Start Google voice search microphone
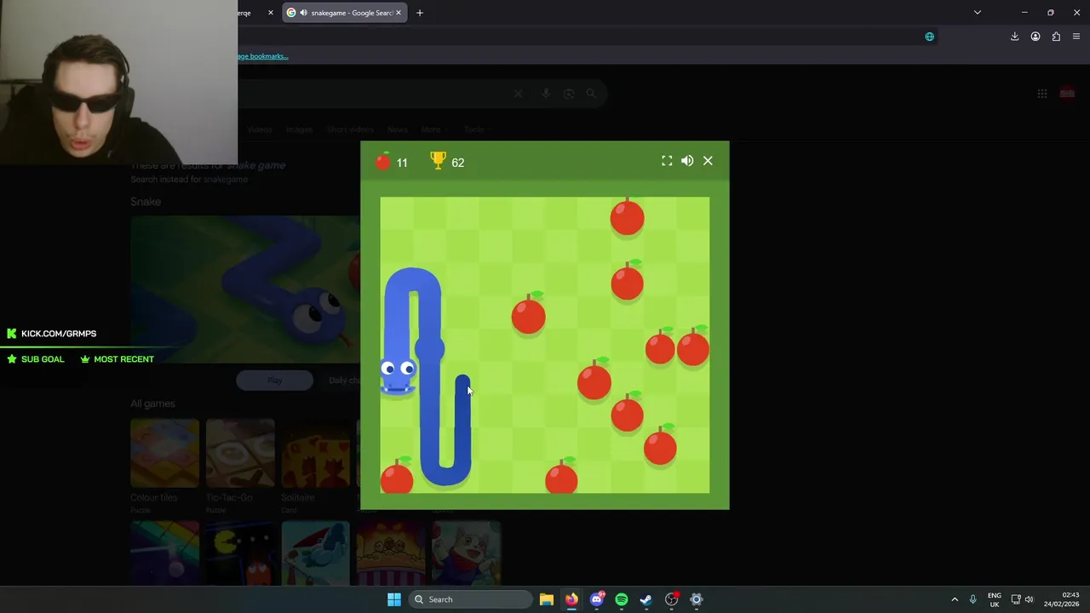Screen dimensions: 1090x613 [546, 94]
